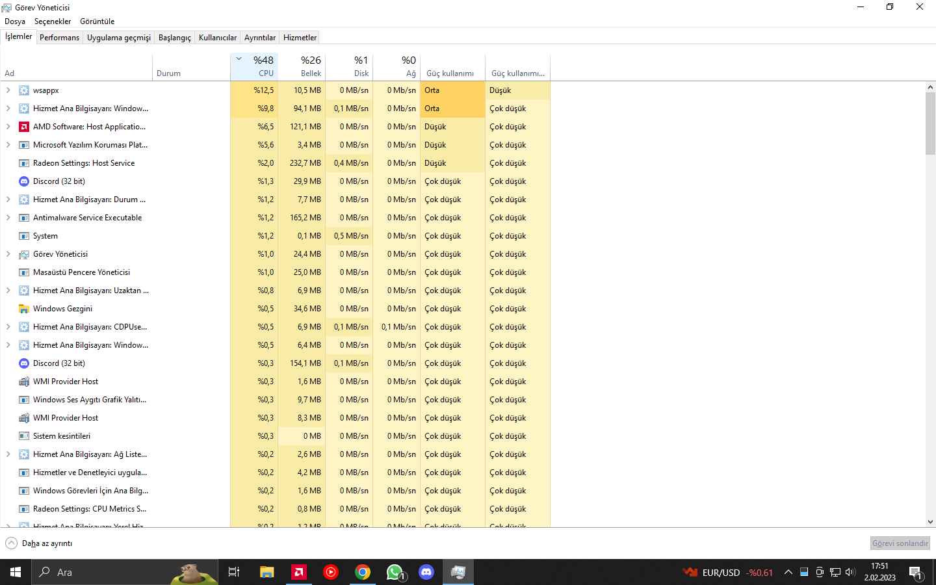Click the Microsoft Yazılım Koruması process icon
Screen dimensions: 936x585
click(24, 145)
